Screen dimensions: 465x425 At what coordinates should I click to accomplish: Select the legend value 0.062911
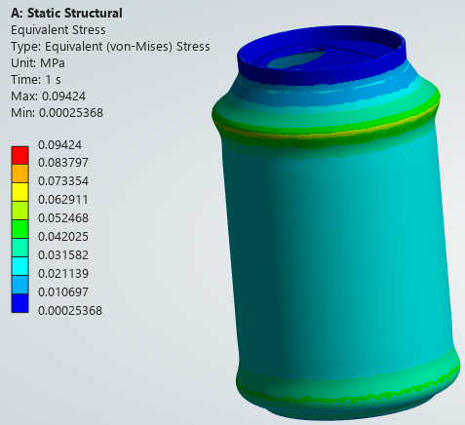[63, 200]
